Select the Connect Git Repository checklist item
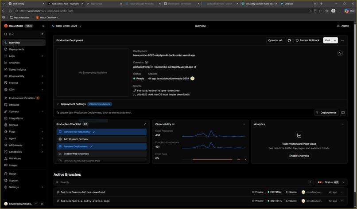Image resolution: width=357 pixels, height=209 pixels. pyautogui.click(x=101, y=132)
